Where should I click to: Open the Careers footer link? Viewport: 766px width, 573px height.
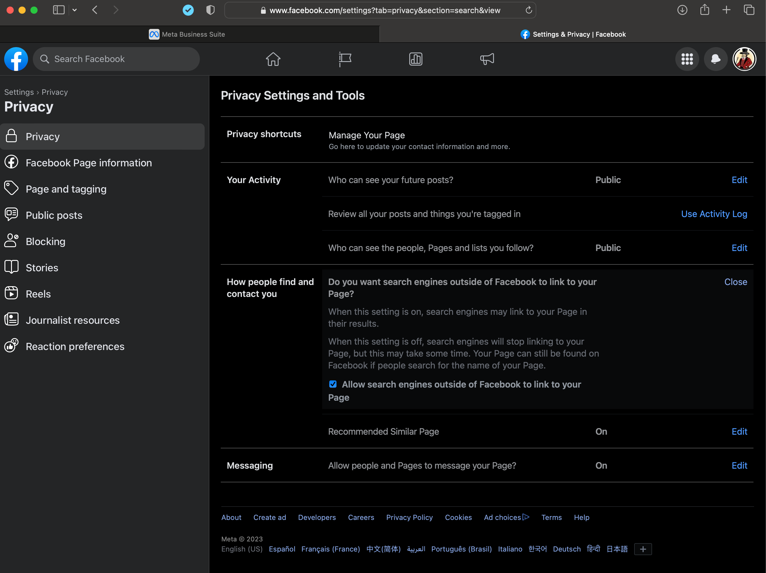point(361,517)
